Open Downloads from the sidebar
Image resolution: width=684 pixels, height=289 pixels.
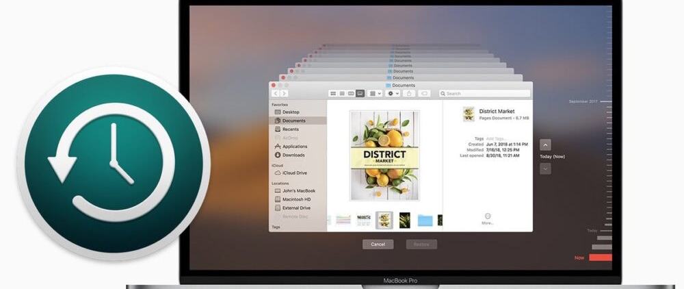(293, 155)
